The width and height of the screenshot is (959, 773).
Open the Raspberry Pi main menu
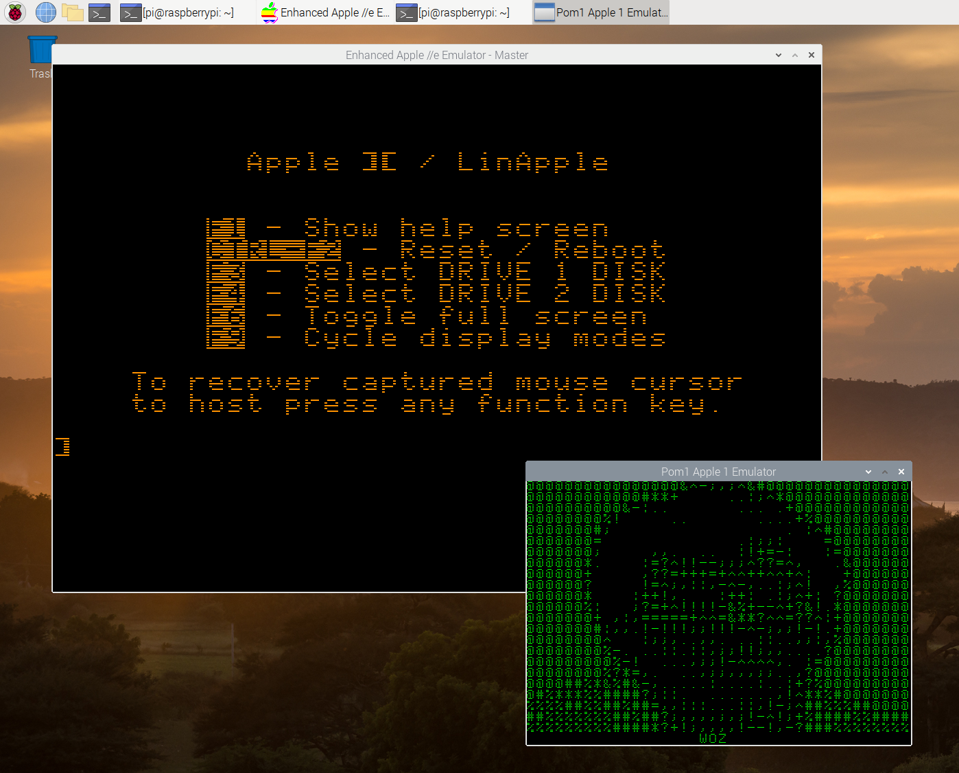click(x=14, y=12)
